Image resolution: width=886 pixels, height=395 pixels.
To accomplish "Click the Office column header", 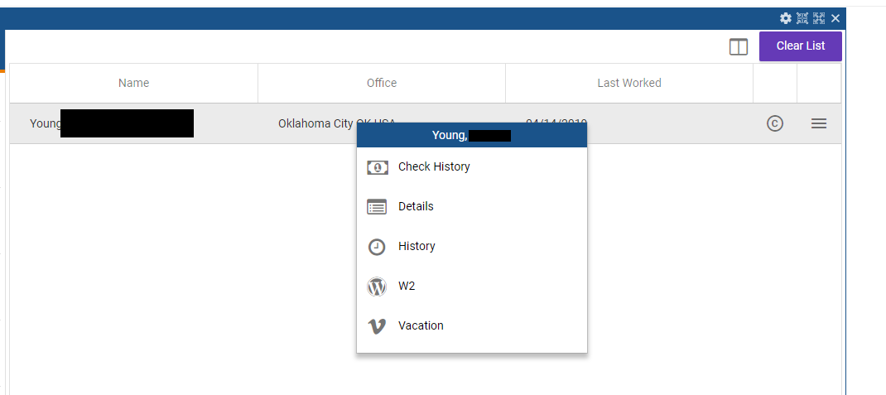I will (x=382, y=83).
